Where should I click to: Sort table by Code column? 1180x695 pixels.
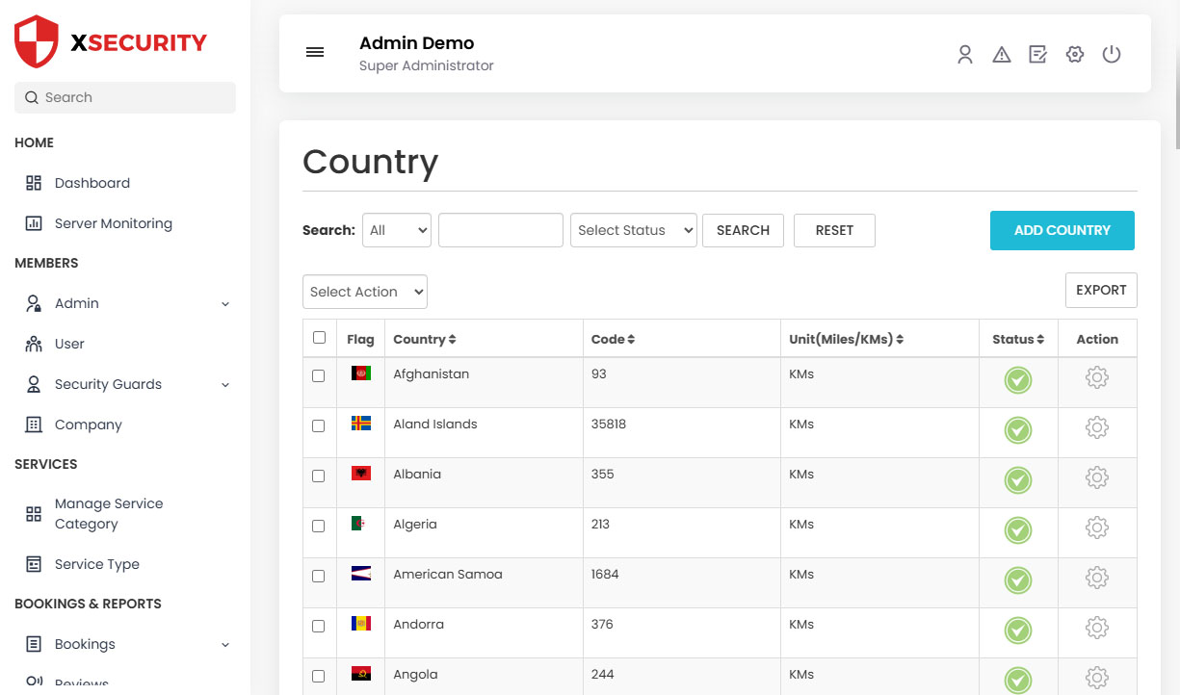tap(613, 340)
